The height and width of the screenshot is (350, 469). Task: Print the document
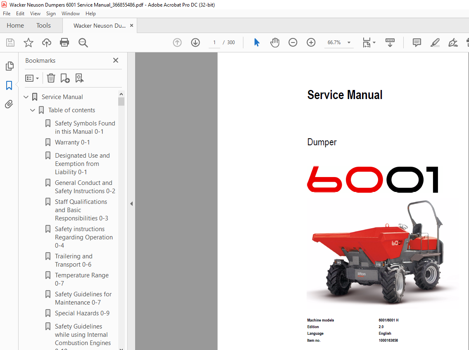click(64, 43)
